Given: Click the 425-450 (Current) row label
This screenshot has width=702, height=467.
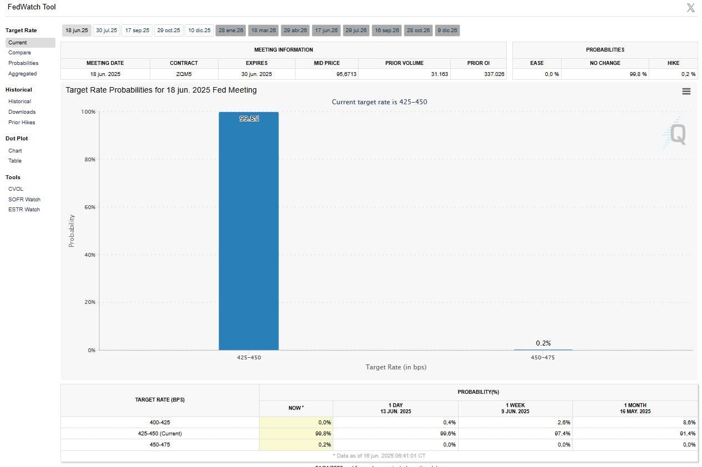Looking at the screenshot, I should click(x=160, y=434).
